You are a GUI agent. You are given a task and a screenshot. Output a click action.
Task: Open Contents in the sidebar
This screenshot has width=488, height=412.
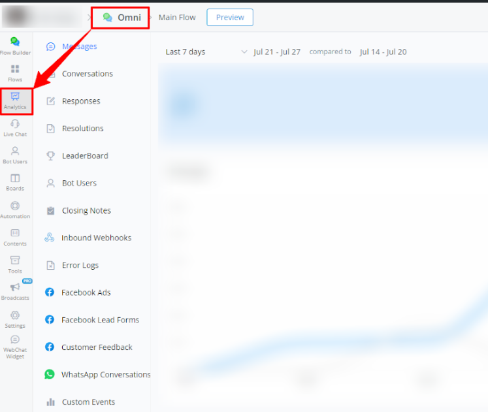click(15, 237)
